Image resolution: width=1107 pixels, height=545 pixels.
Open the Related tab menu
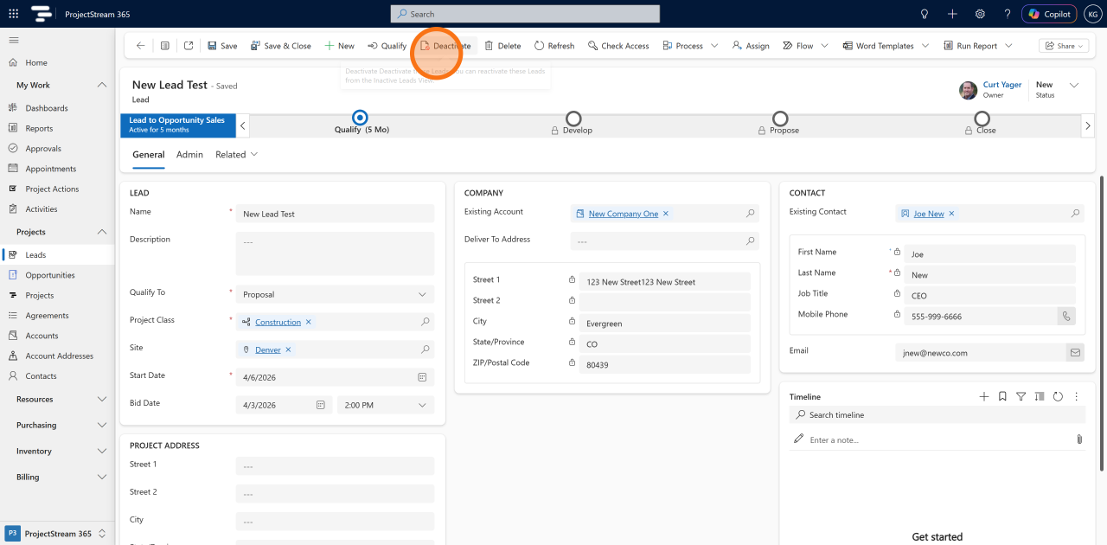[237, 155]
